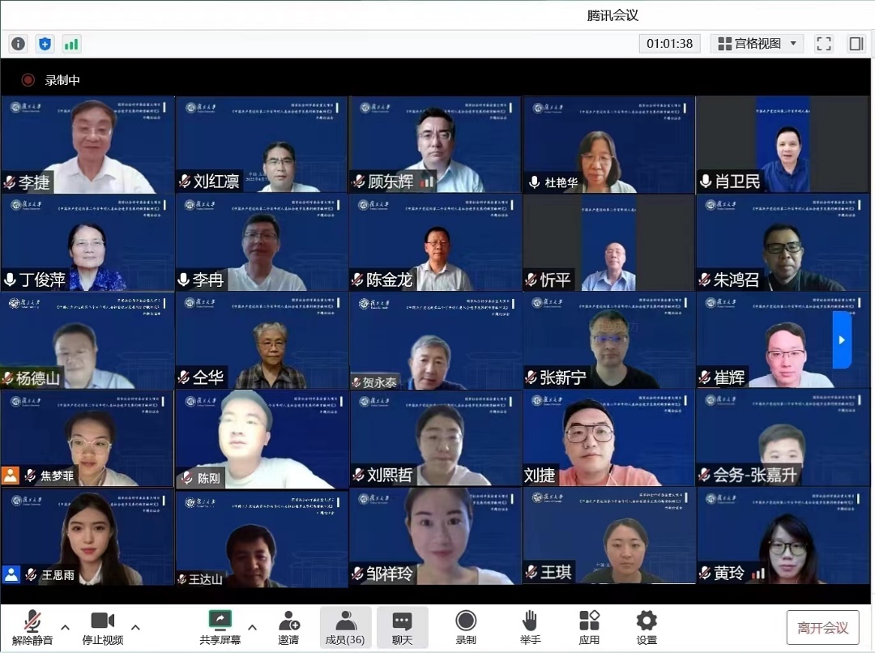The image size is (875, 653).
Task: Enter fullscreen mode with the corner-brackets icon
Action: [824, 44]
